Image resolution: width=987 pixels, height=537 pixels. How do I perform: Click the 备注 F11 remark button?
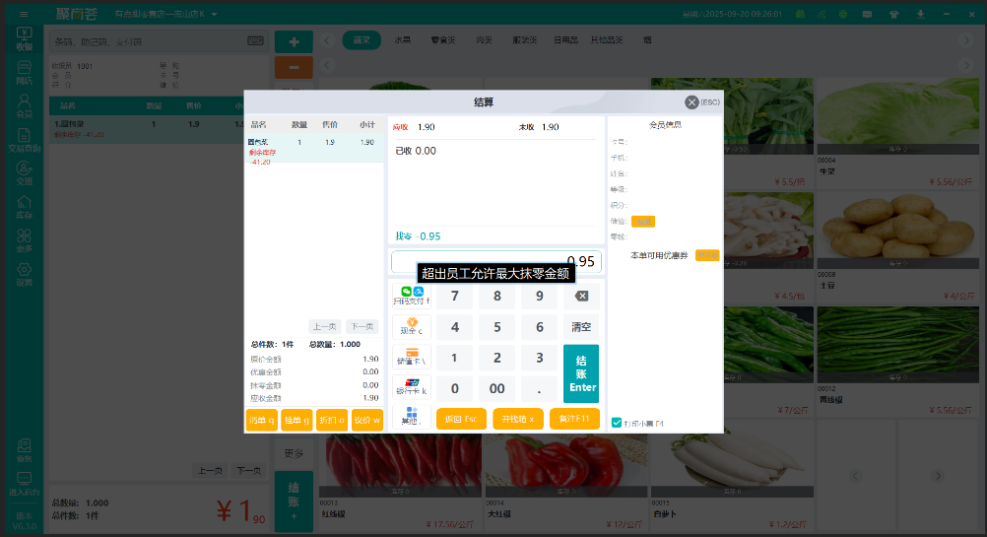click(x=574, y=419)
